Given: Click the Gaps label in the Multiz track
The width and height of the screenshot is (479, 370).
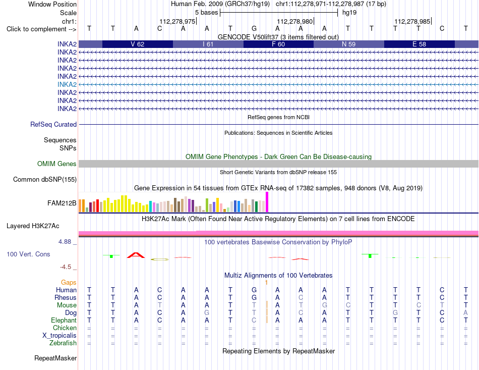Looking at the screenshot, I should point(69,282).
